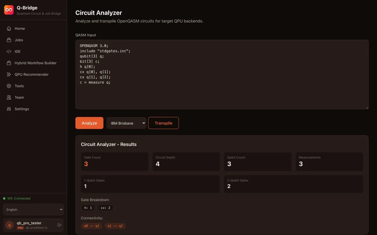The width and height of the screenshot is (377, 235).
Task: Click the 1-Qubit Gates card
Action: 150,184
